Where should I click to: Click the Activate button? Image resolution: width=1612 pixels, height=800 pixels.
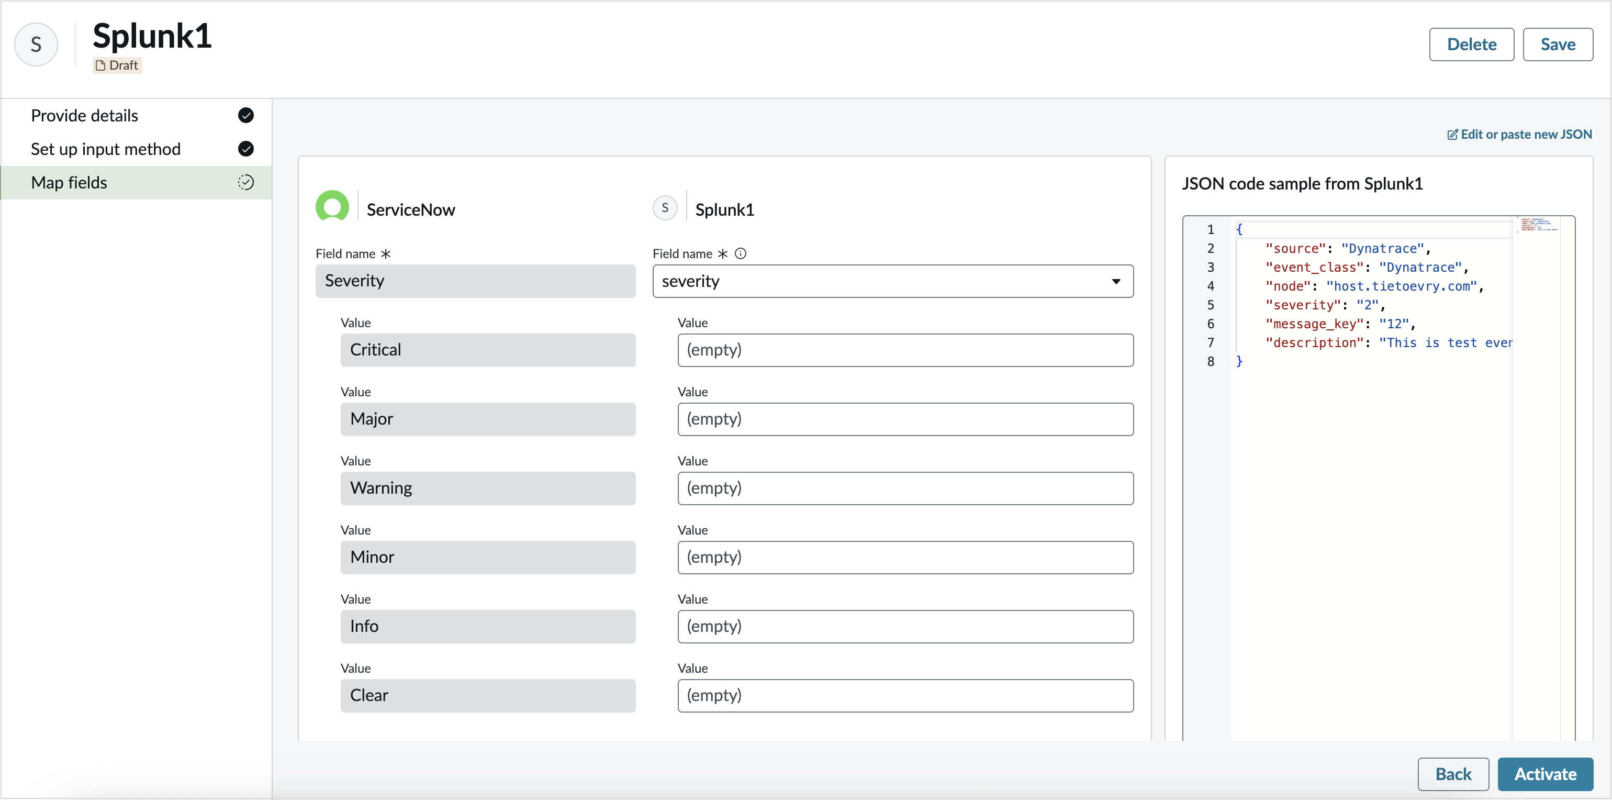1545,774
